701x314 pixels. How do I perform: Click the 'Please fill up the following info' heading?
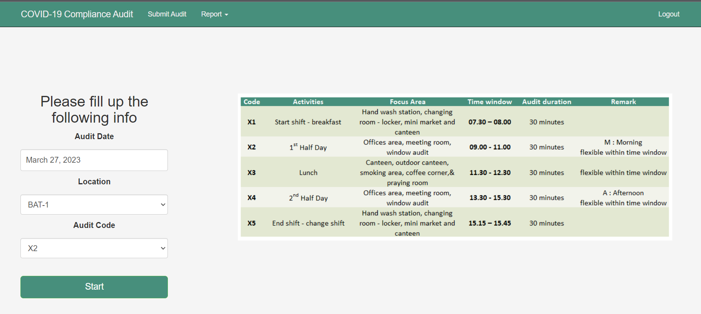pyautogui.click(x=94, y=110)
